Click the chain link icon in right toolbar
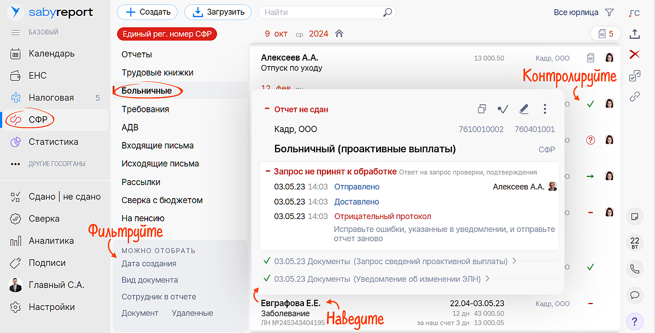 point(634,97)
